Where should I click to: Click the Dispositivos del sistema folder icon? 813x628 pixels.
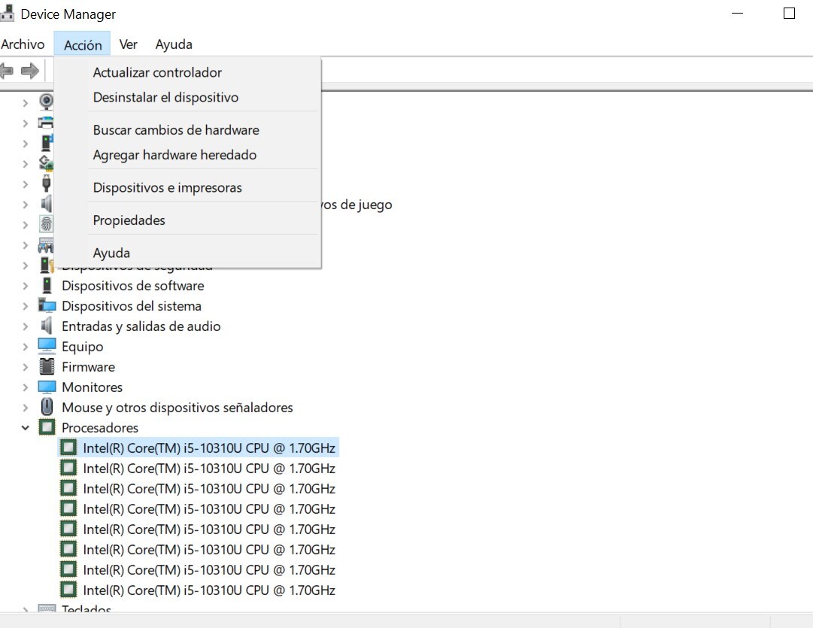coord(47,305)
